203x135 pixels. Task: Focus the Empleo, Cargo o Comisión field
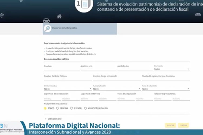(117, 78)
